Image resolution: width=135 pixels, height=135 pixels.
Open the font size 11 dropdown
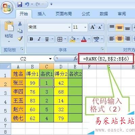[x=85, y=27]
